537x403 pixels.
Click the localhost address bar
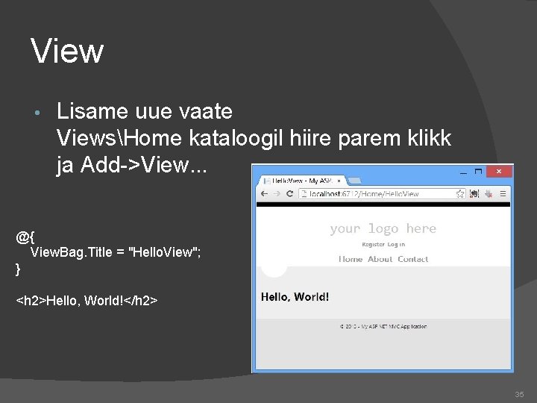point(382,194)
